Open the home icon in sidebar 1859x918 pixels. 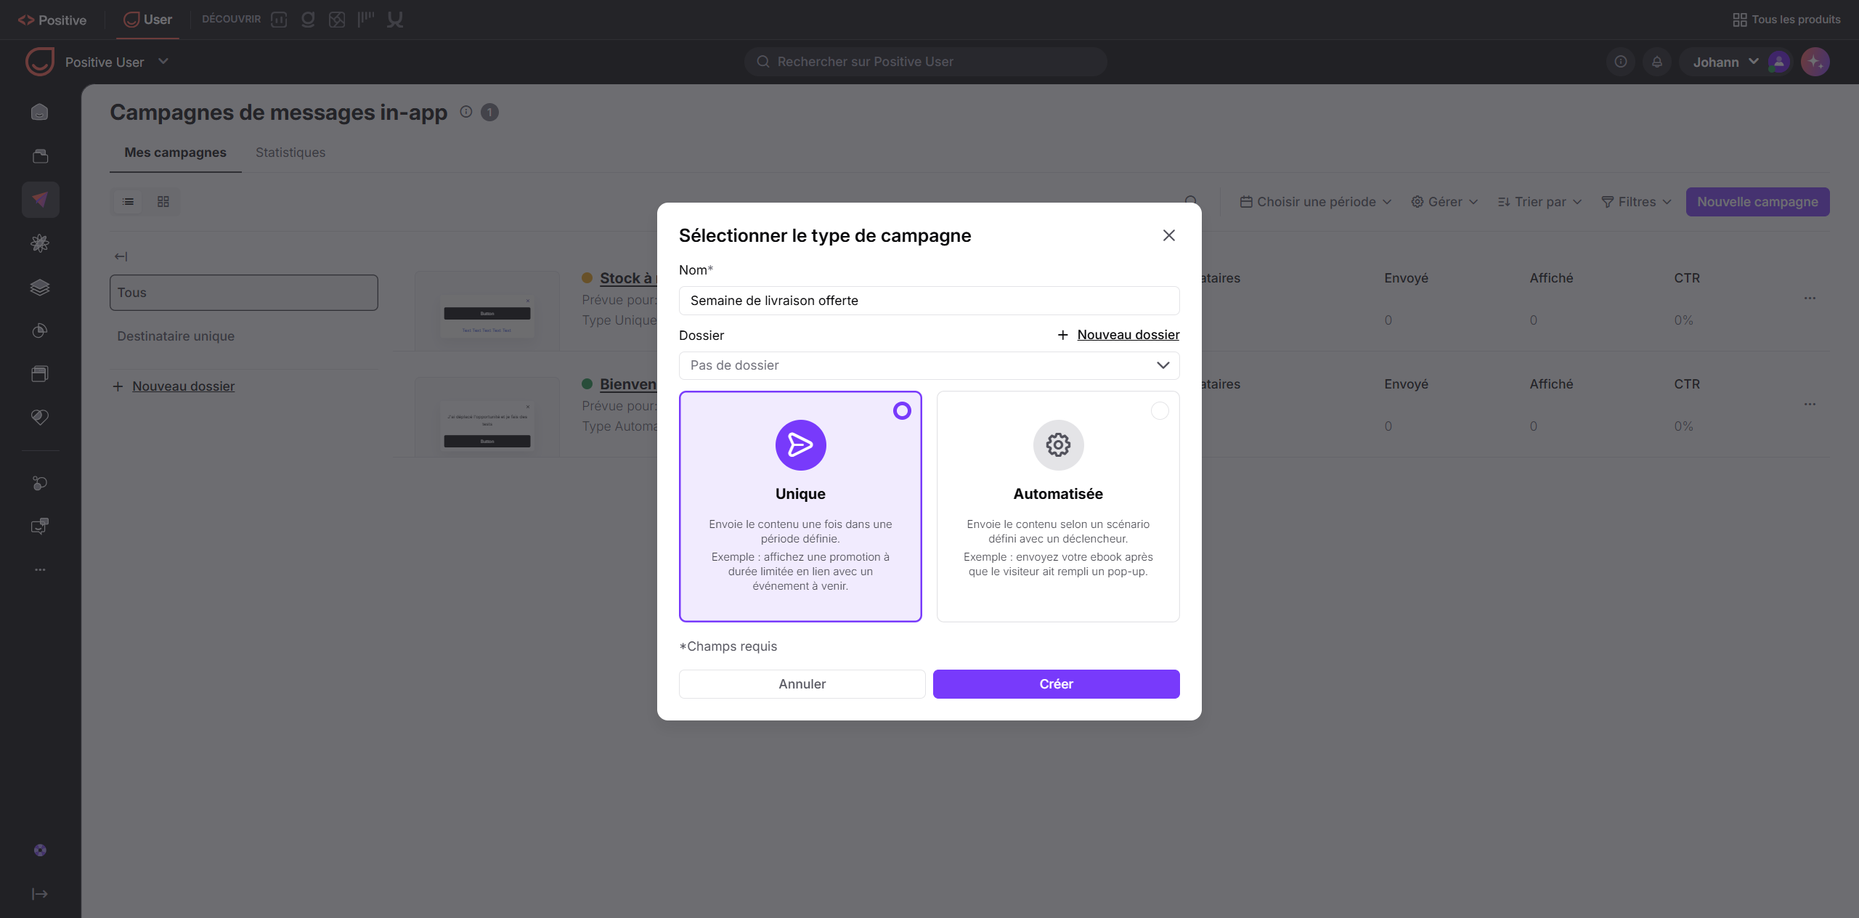40,112
